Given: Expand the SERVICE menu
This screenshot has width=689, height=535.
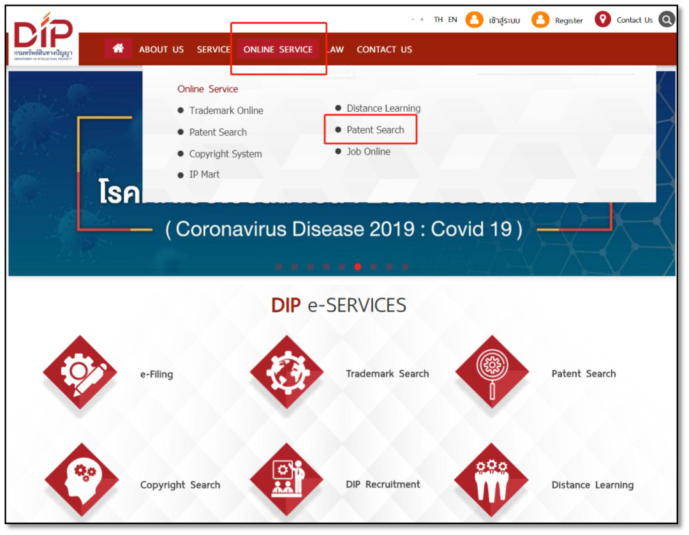Looking at the screenshot, I should coord(213,49).
